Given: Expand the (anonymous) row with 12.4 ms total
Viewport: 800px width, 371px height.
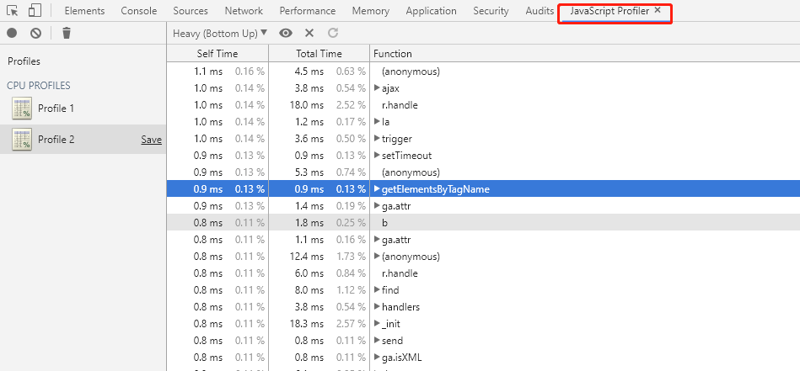Looking at the screenshot, I should [377, 256].
